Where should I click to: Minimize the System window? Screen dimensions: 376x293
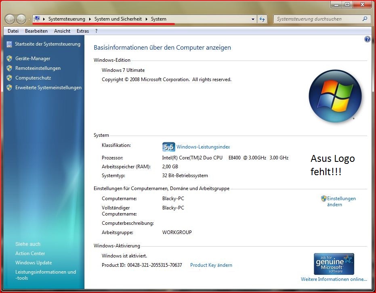tap(336, 4)
